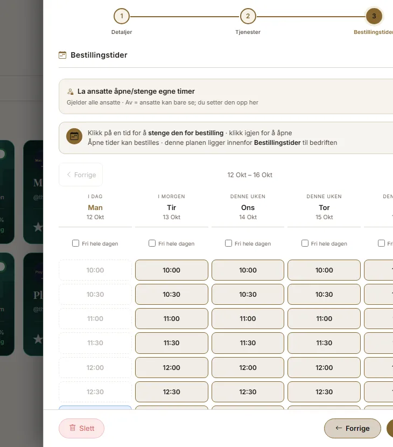Close the 10:00 slot on Wednesday
Viewport: 393px width, 447px height.
coord(248,270)
